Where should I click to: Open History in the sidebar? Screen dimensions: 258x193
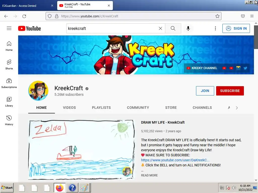coord(9,120)
